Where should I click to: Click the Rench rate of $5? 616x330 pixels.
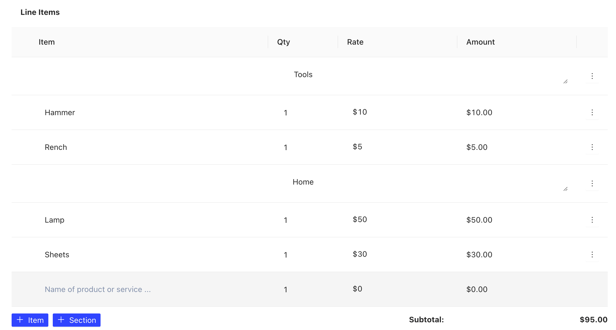pos(357,147)
